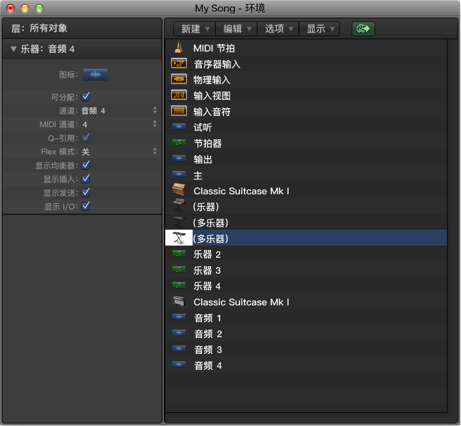Select the 音序器输入 row
The width and height of the screenshot is (461, 426).
point(306,64)
